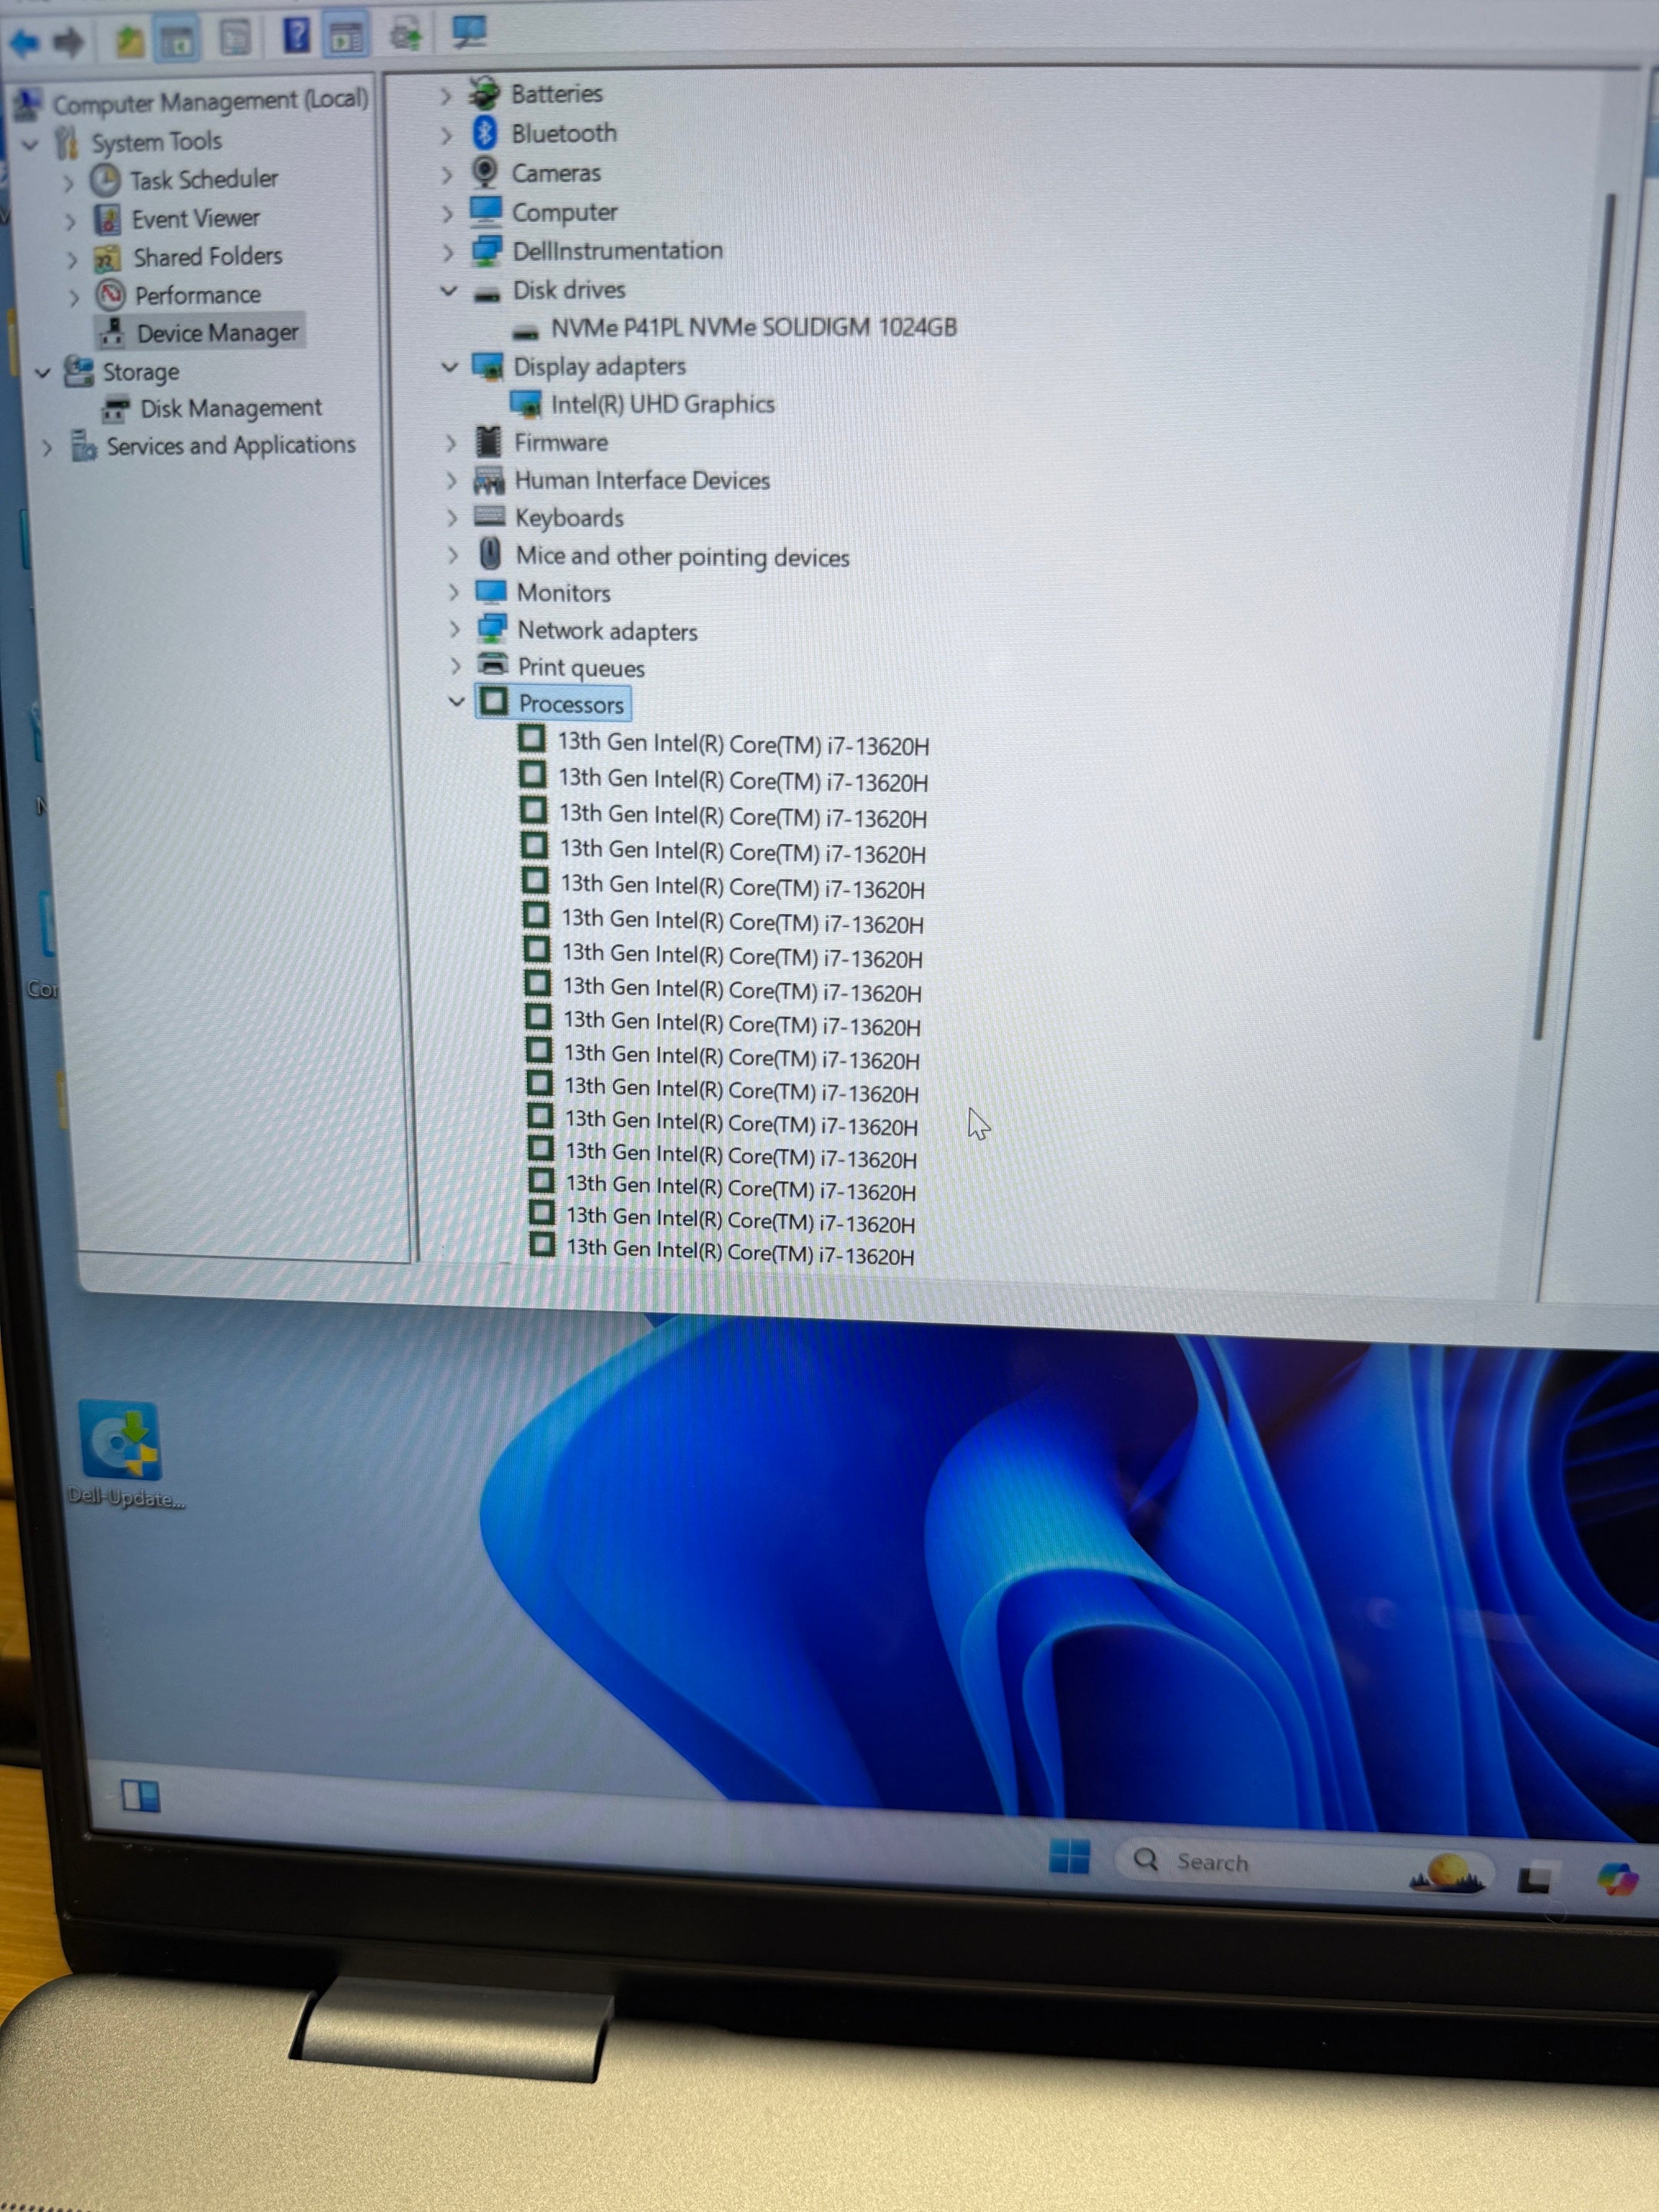Click the Scan for hardware changes monitor icon
Image resolution: width=1659 pixels, height=2212 pixels.
click(468, 31)
